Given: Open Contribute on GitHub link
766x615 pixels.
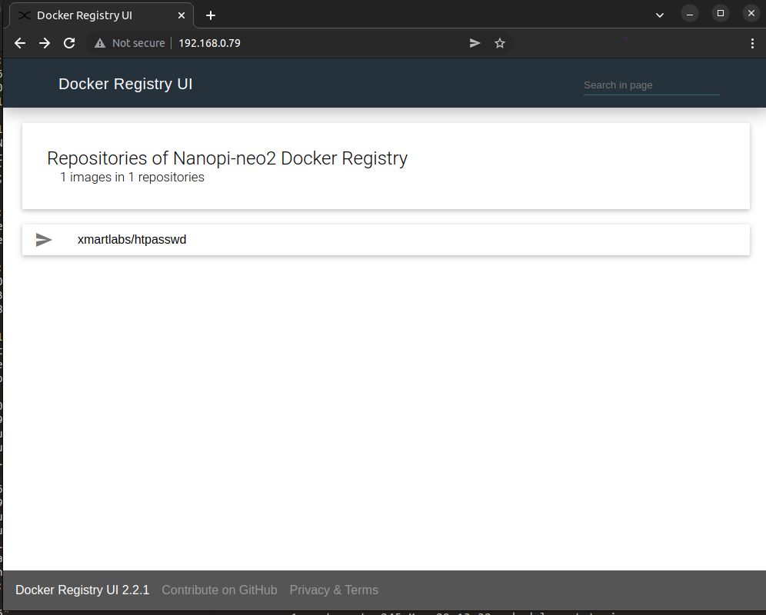Looking at the screenshot, I should tap(219, 590).
